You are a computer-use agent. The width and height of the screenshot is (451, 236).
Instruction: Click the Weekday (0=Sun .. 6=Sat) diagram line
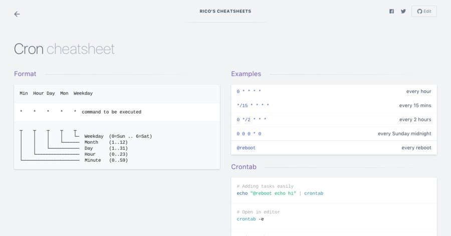coord(118,136)
